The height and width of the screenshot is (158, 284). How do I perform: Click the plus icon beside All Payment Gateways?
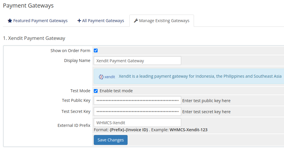79,21
